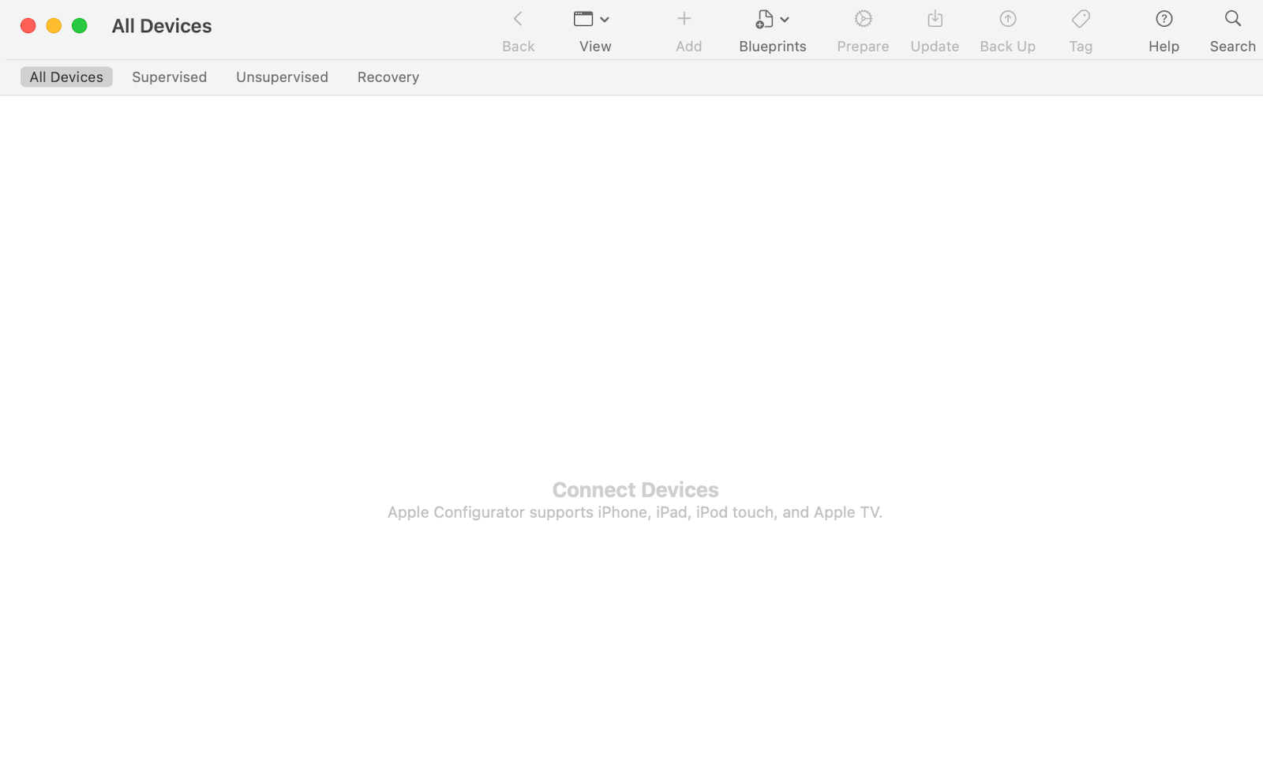
Task: Click the Add plus icon
Action: click(x=684, y=18)
